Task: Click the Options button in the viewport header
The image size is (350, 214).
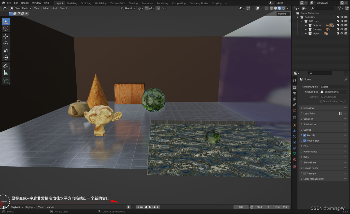Action: 283,14
